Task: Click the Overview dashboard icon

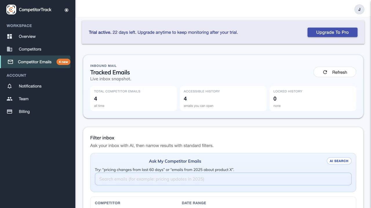Action: tap(10, 36)
